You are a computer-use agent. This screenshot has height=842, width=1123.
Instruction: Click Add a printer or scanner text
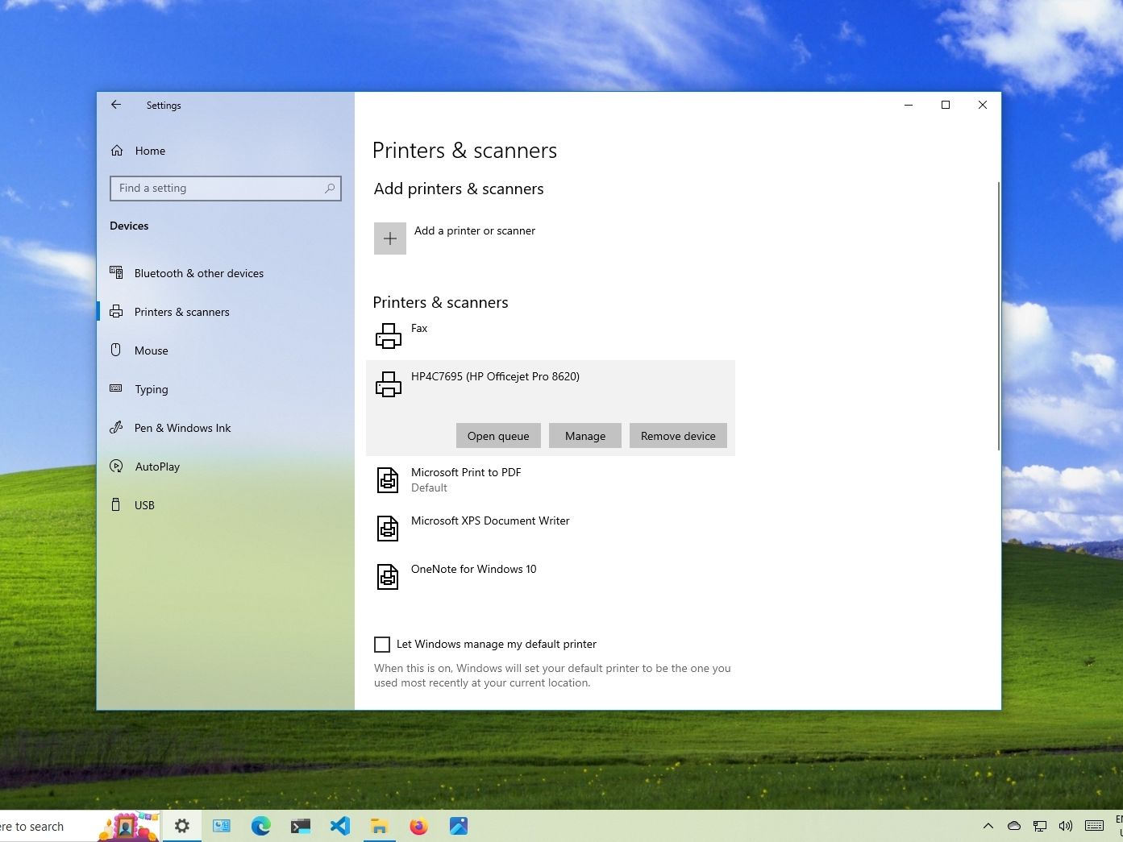[x=475, y=230]
